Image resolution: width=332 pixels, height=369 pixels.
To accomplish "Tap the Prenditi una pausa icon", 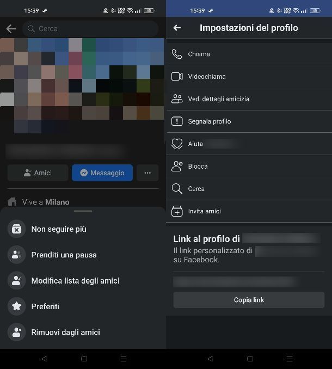I will [x=16, y=255].
